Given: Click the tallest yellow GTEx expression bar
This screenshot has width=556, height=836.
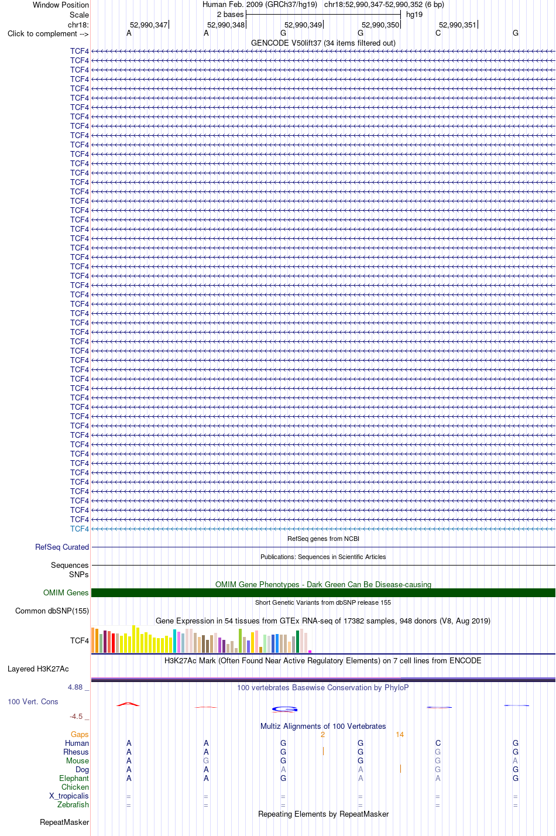Looking at the screenshot, I should (134, 639).
